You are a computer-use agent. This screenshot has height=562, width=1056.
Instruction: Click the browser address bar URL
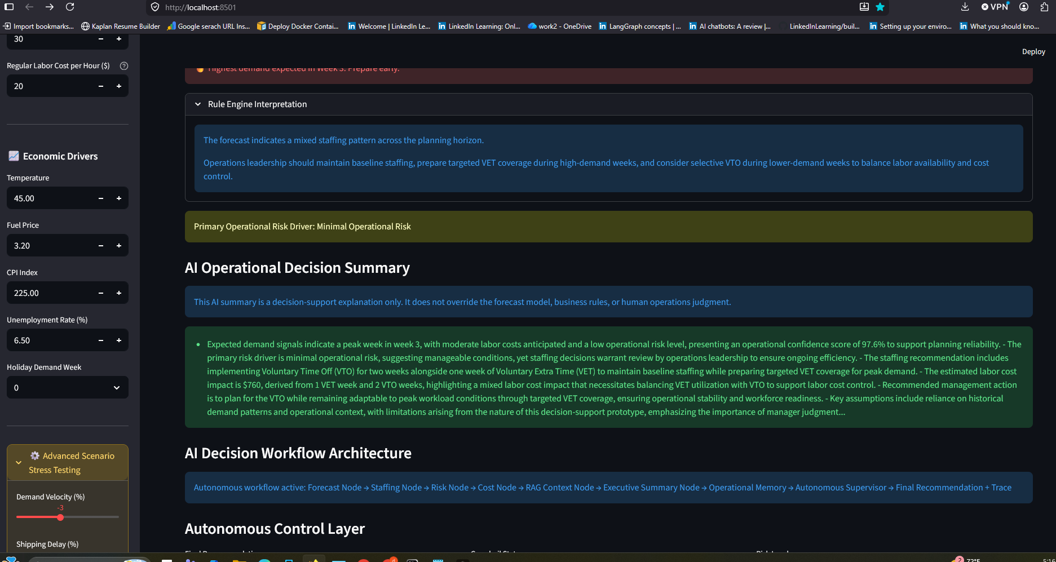click(x=201, y=7)
